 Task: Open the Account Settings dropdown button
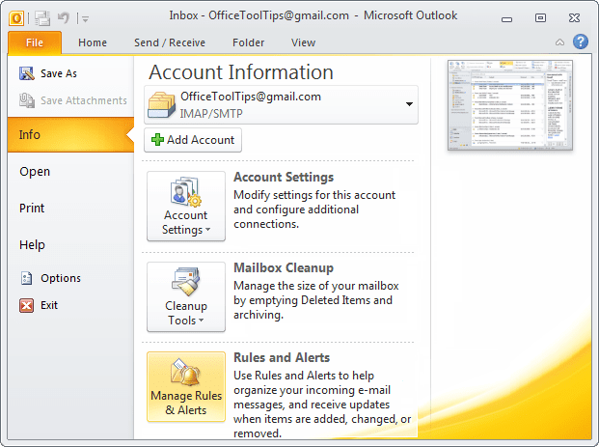coord(186,206)
